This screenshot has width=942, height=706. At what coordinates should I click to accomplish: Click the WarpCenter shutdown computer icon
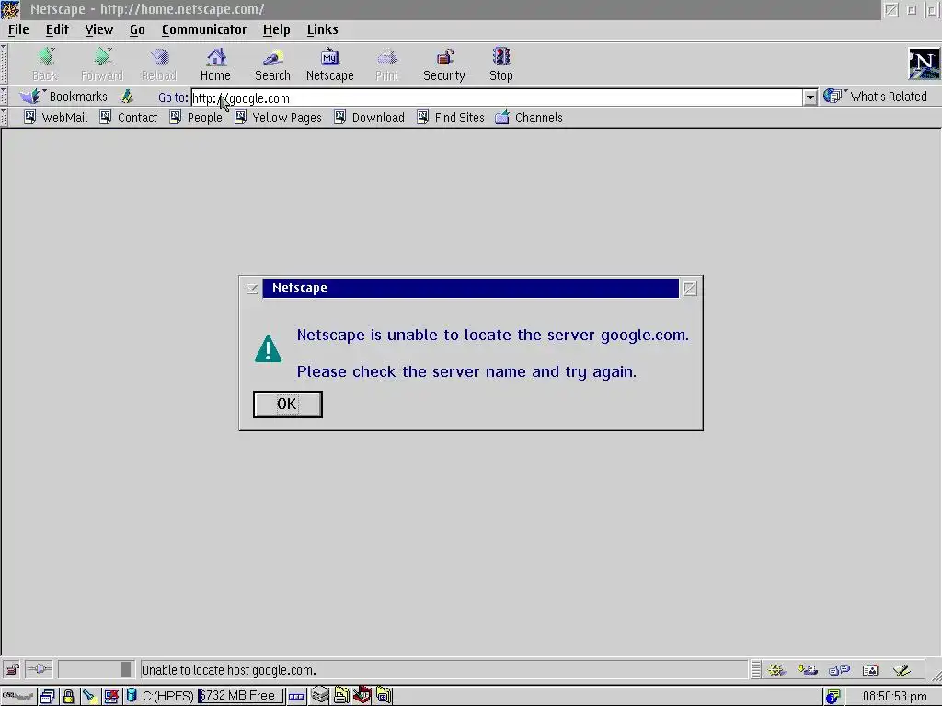[111, 697]
